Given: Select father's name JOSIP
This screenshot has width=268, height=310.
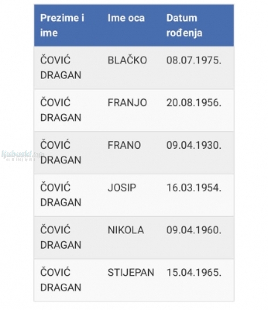Looking at the screenshot, I should [122, 188].
